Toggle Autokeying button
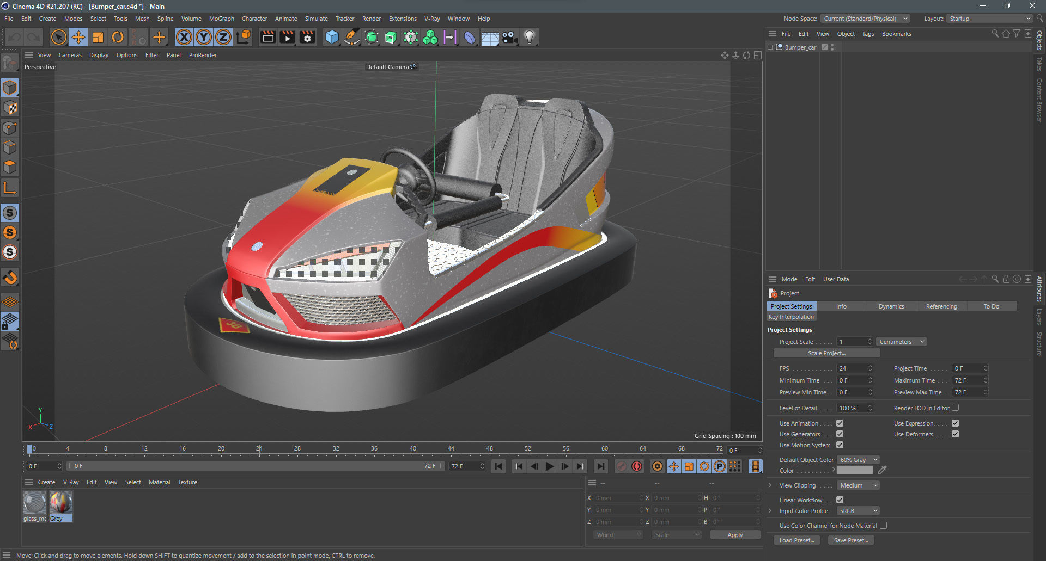Viewport: 1046px width, 561px height. pos(636,466)
